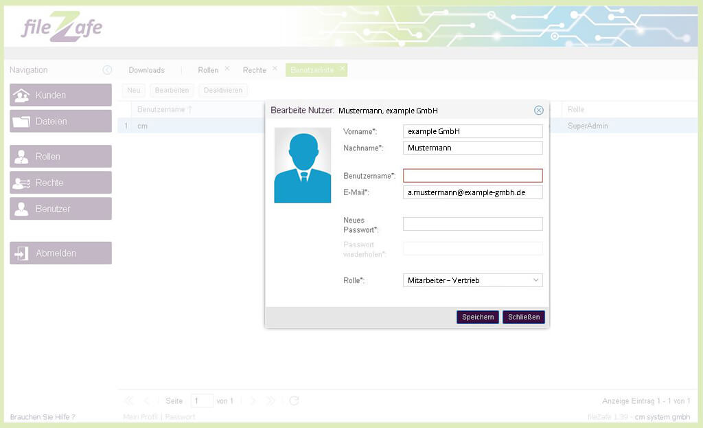Click the cm system gmbh link

[x=662, y=417]
